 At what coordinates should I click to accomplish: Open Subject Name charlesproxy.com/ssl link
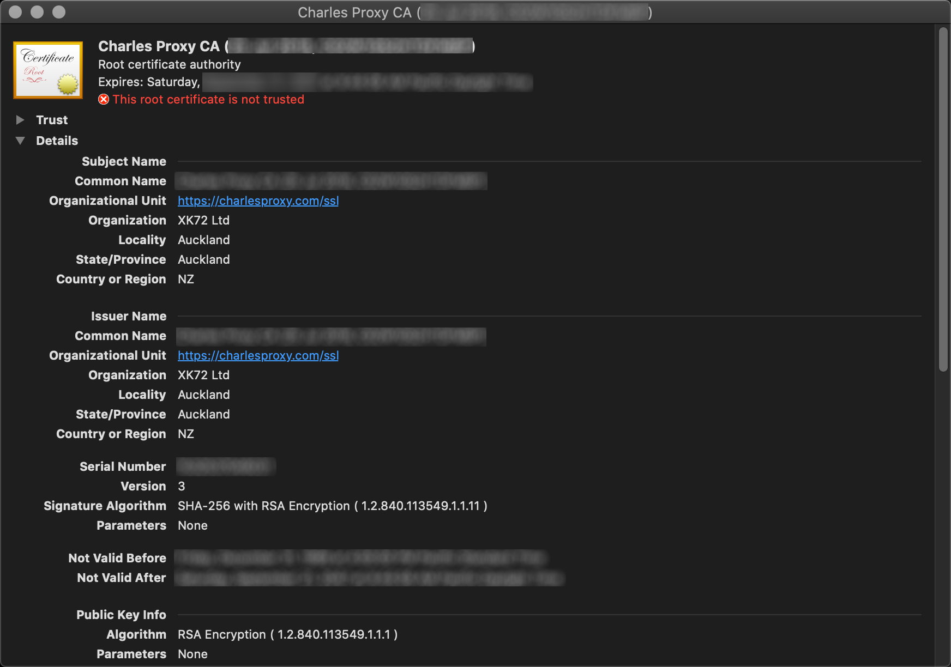258,201
